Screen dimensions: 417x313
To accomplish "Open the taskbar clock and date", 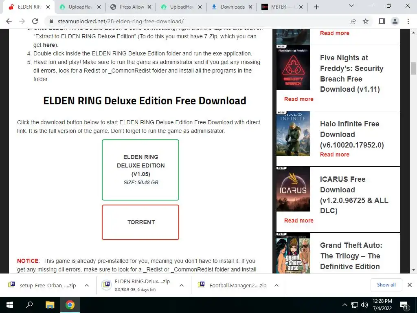I will pyautogui.click(x=382, y=305).
